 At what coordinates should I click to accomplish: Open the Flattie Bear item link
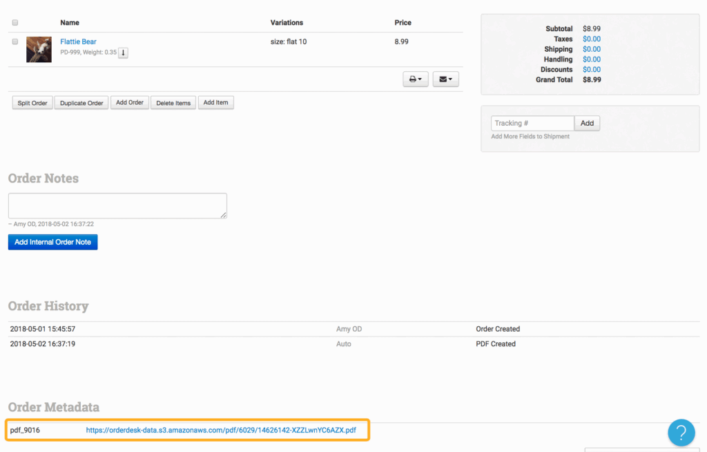click(78, 41)
